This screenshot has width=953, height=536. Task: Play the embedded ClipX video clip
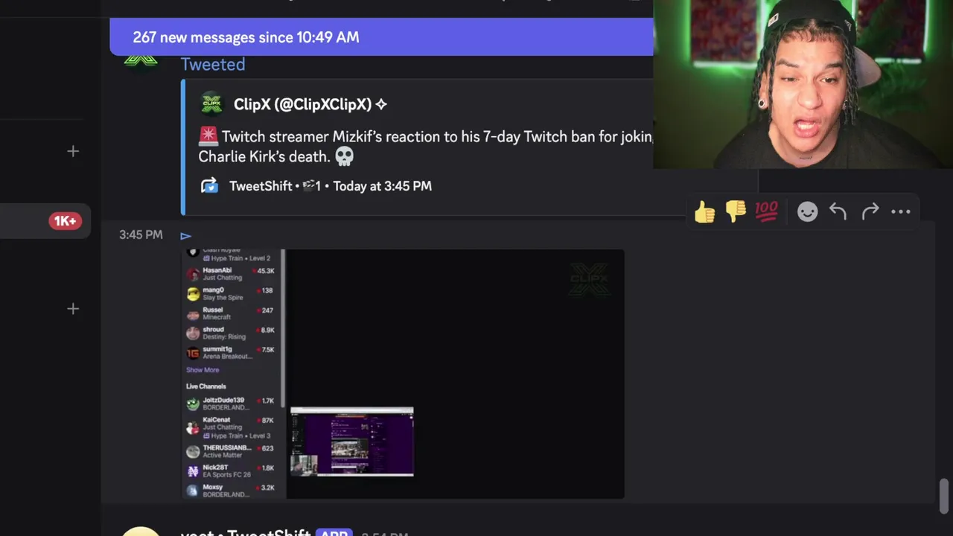[403, 374]
